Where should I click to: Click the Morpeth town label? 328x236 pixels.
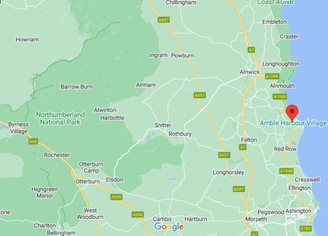[x=256, y=219]
